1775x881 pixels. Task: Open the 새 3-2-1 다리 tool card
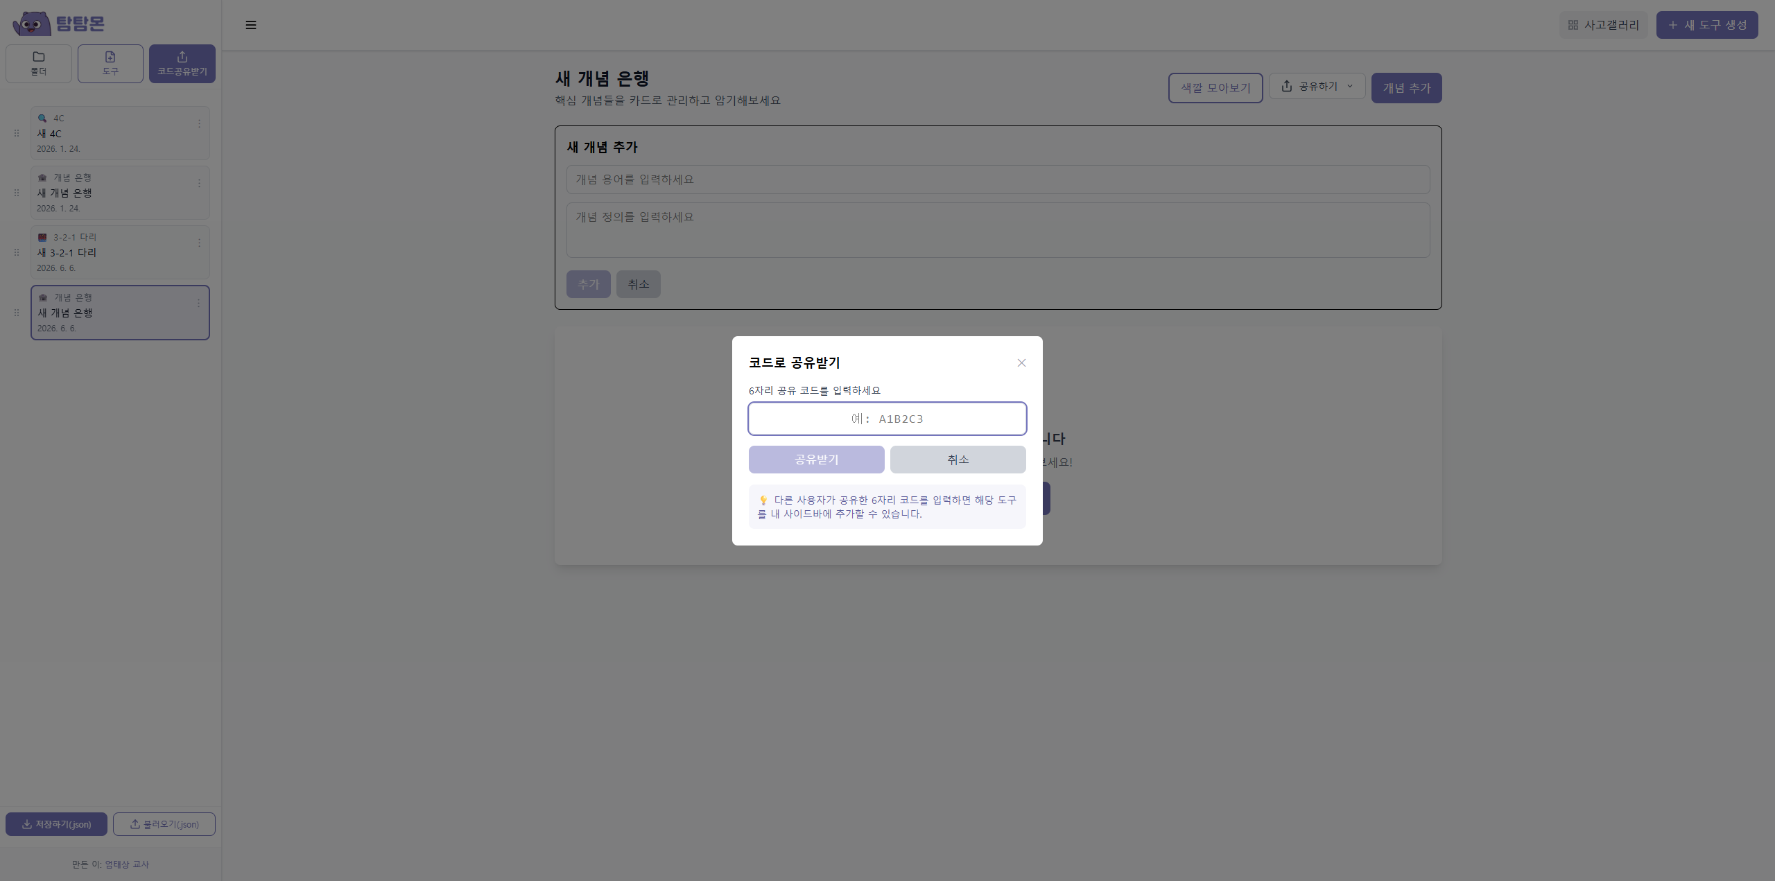pos(120,252)
